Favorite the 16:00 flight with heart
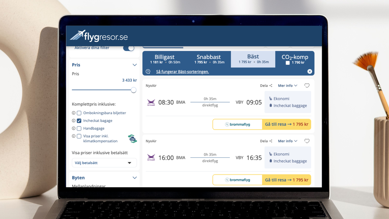 (307, 141)
